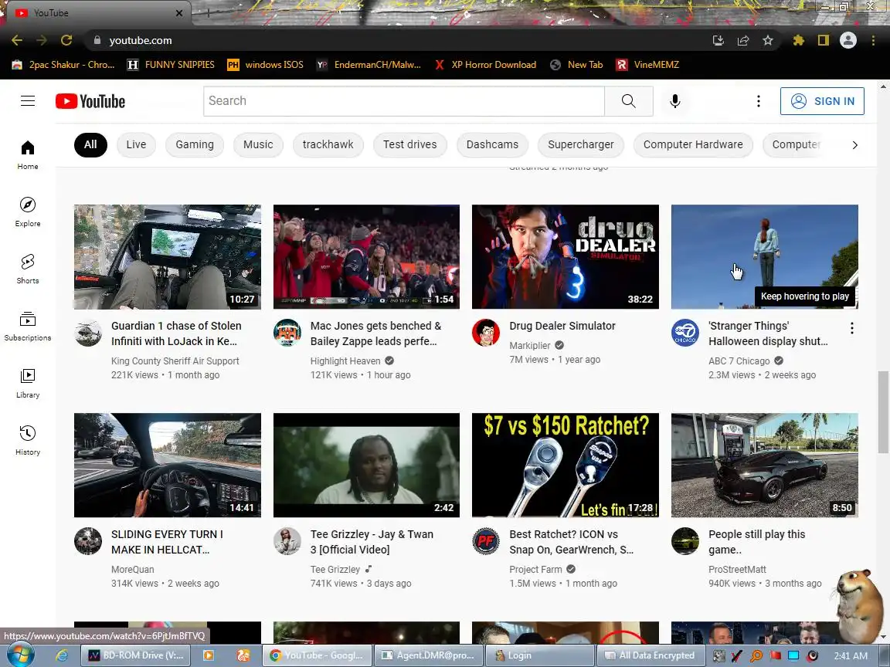Image resolution: width=890 pixels, height=667 pixels.
Task: Click the Drug Dealer Simulator title
Action: click(x=562, y=326)
